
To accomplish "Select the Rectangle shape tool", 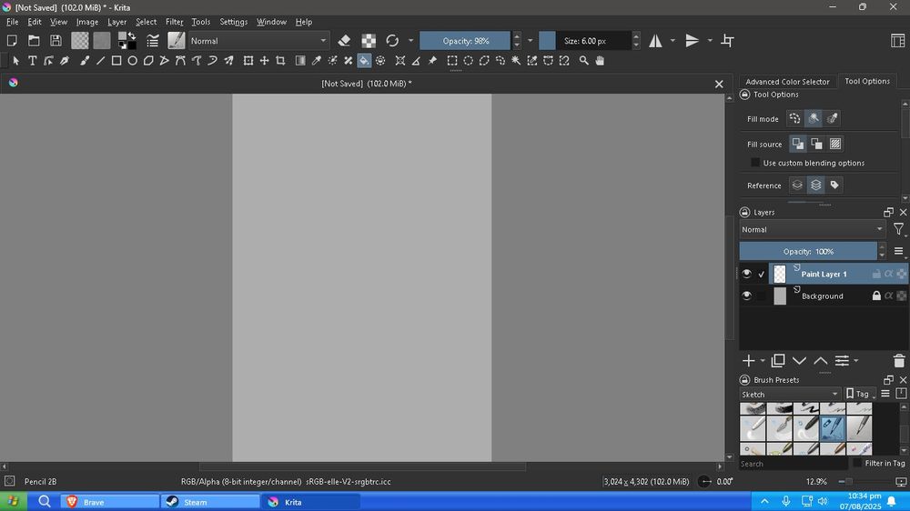I will (x=116, y=60).
